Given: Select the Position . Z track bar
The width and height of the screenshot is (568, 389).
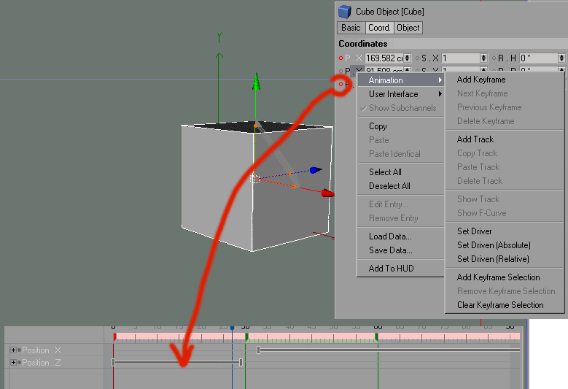Looking at the screenshot, I should coord(177,362).
